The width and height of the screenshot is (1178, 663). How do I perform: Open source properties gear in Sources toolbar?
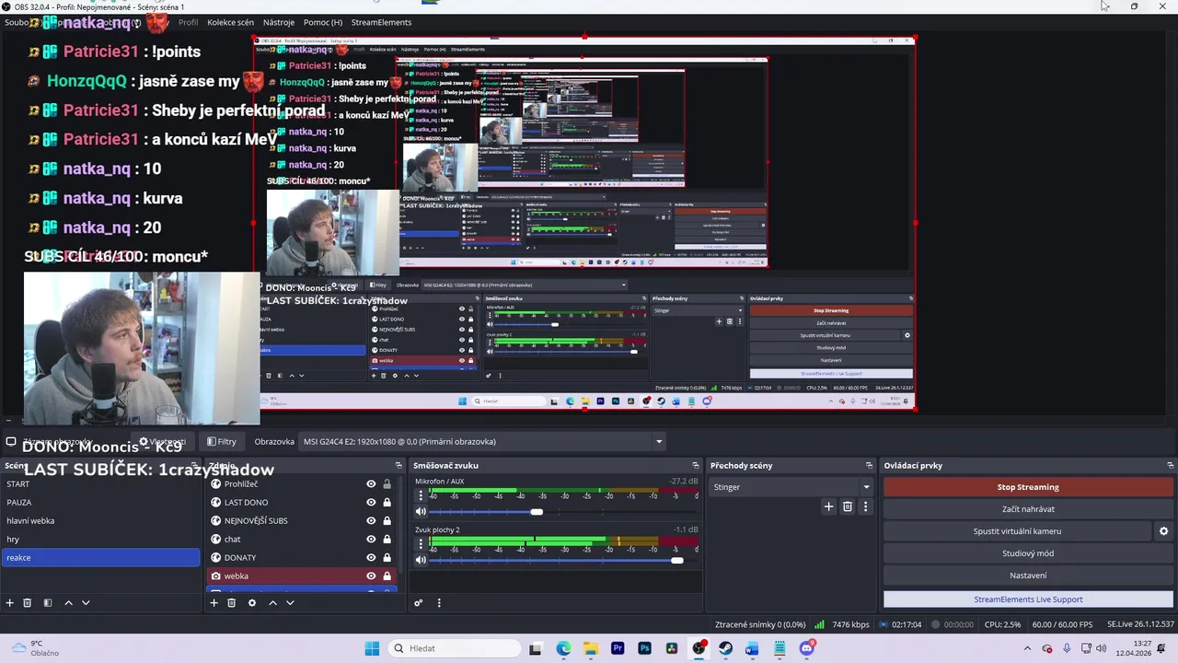pyautogui.click(x=252, y=603)
